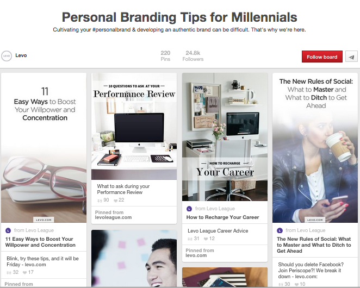Click repin icon showing 90 repins

pos(100,201)
